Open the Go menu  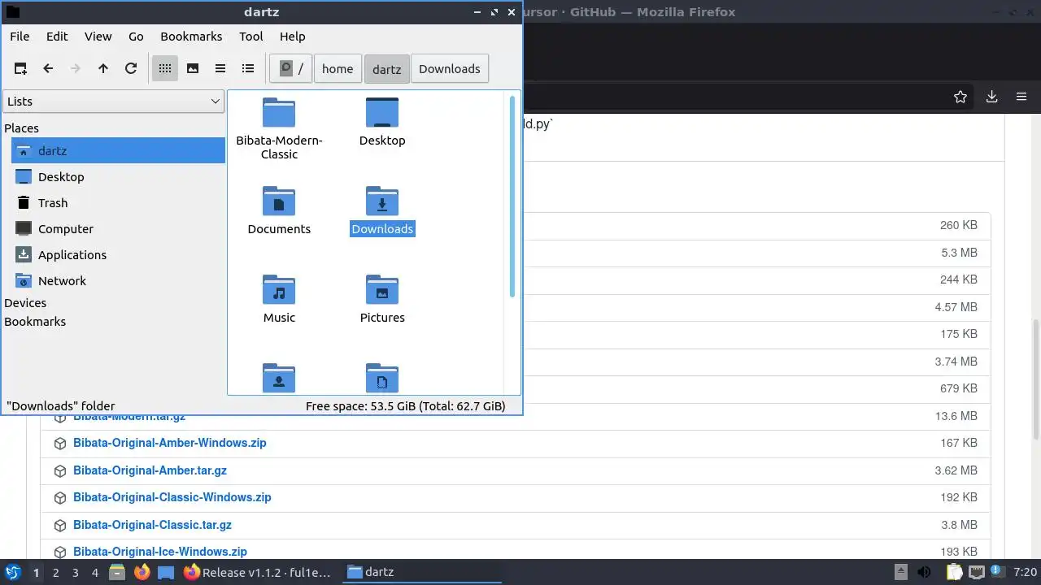point(136,37)
